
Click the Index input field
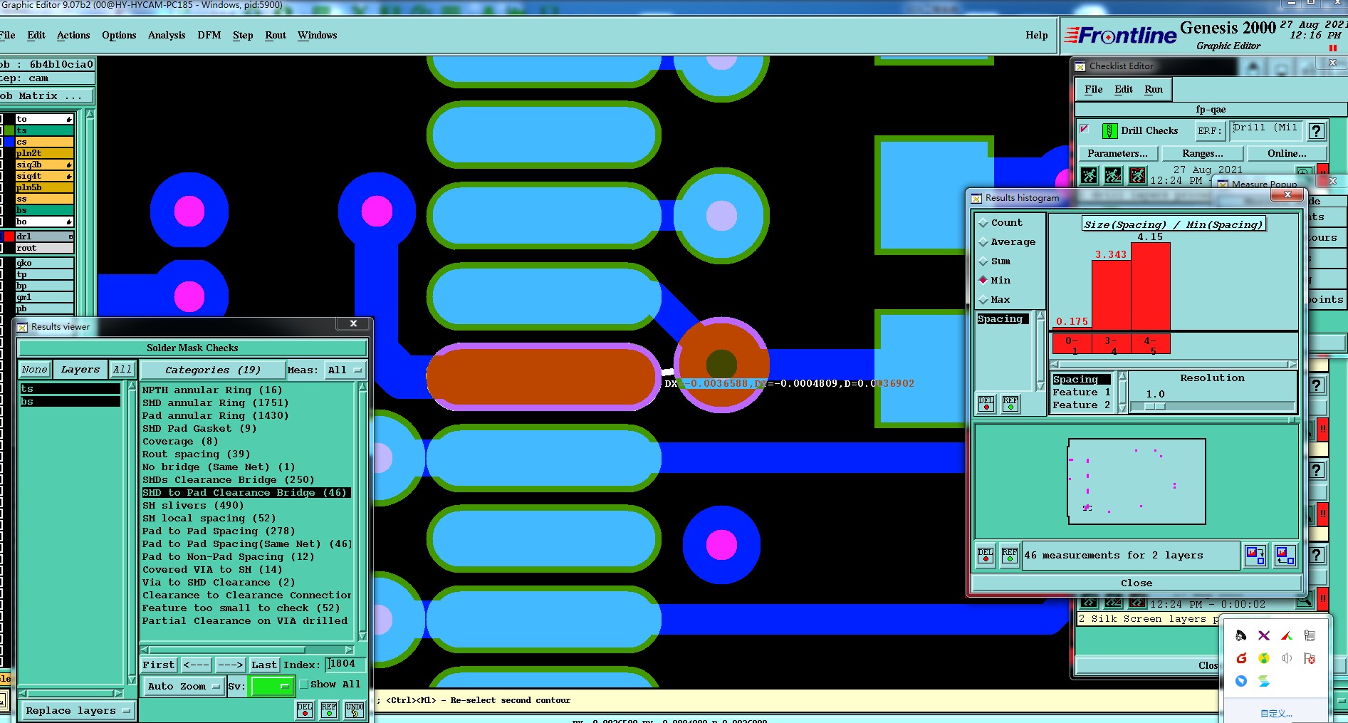345,664
